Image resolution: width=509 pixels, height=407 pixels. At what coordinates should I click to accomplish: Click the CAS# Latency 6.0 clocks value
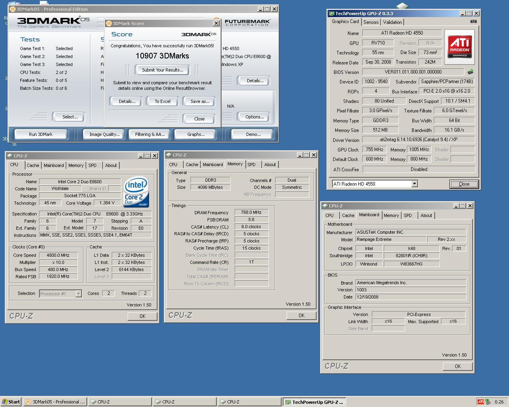pyautogui.click(x=251, y=227)
